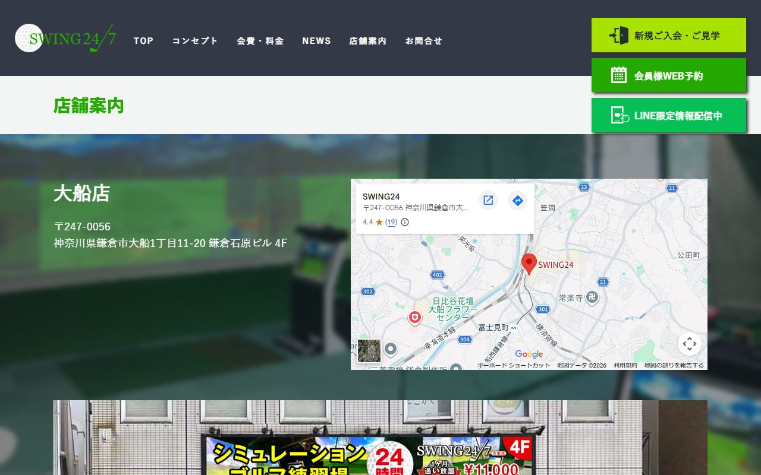Toggle map camera controls button
This screenshot has width=761, height=475.
point(690,344)
